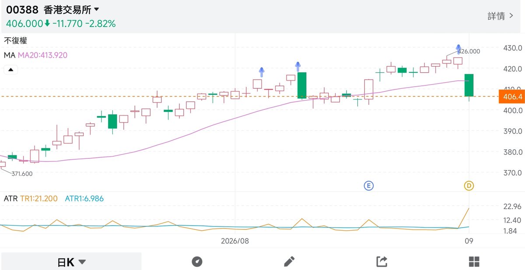
Task: Select the ATR1:6.986 value label
Action: click(x=84, y=199)
